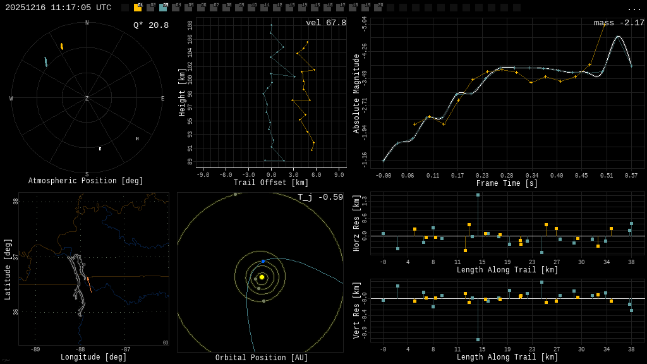Toggle the teal station 03 indicator

[x=163, y=8]
